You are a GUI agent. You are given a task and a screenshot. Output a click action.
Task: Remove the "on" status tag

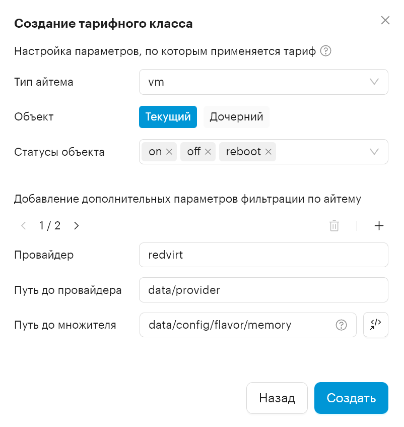pos(169,152)
